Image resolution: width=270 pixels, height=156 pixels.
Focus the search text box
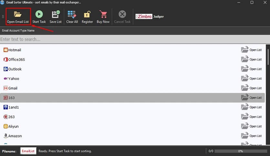point(135,39)
